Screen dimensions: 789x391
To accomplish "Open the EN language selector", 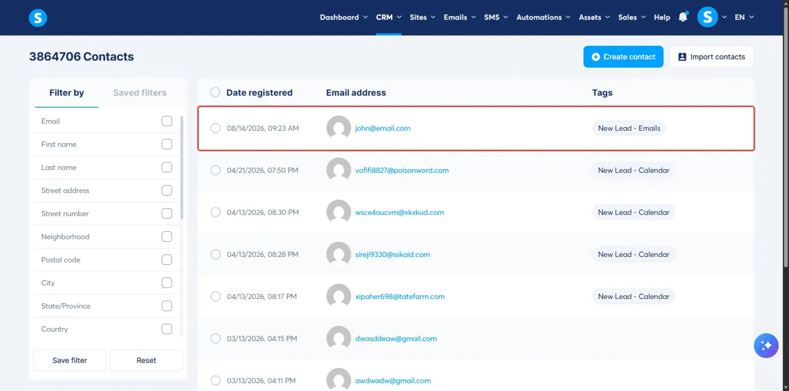I will point(744,17).
